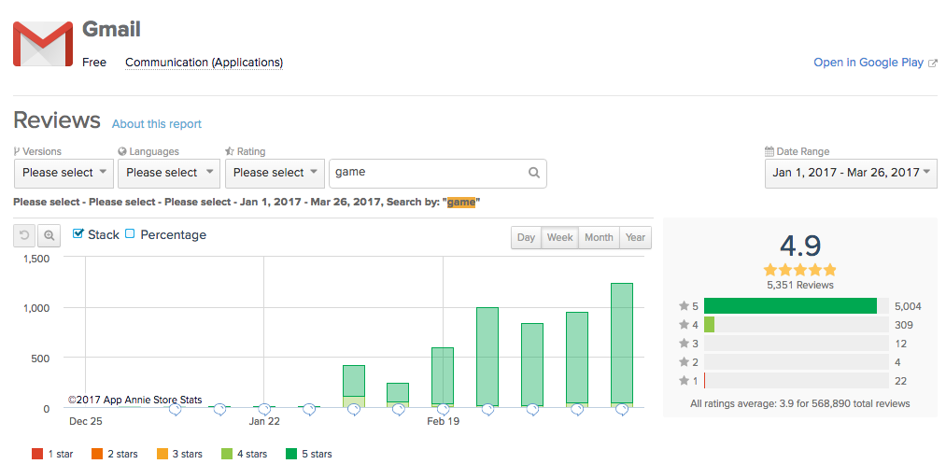Click the 5,351 Reviews text
946x464 pixels.
point(800,286)
